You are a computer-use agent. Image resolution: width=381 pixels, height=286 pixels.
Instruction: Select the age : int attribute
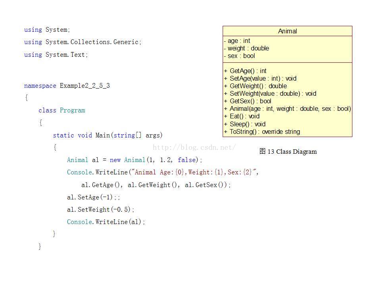237,41
